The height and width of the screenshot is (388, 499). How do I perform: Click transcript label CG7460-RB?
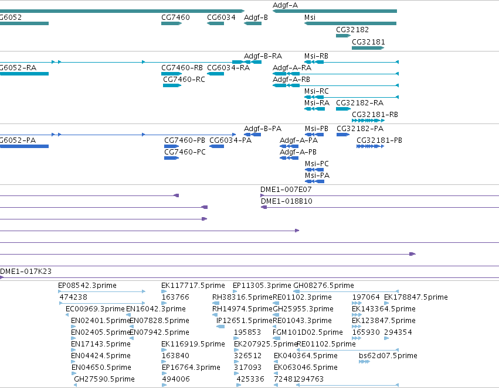[182, 68]
